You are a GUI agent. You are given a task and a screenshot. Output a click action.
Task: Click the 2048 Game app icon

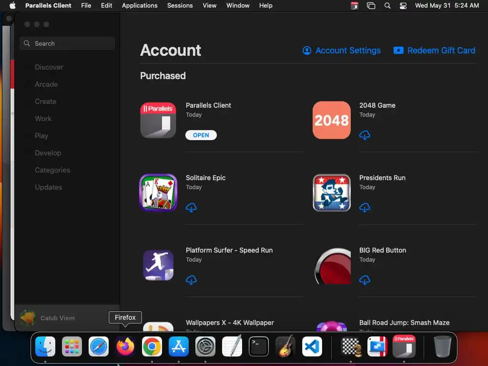click(332, 120)
